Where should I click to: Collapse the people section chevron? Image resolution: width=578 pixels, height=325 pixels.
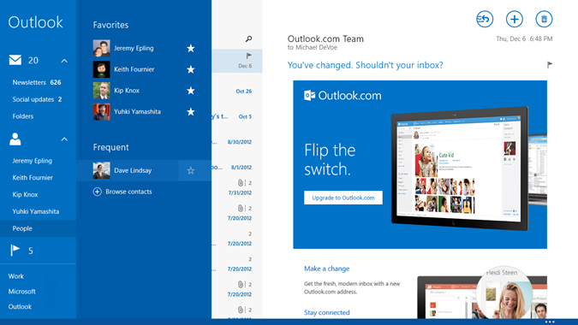pos(64,139)
